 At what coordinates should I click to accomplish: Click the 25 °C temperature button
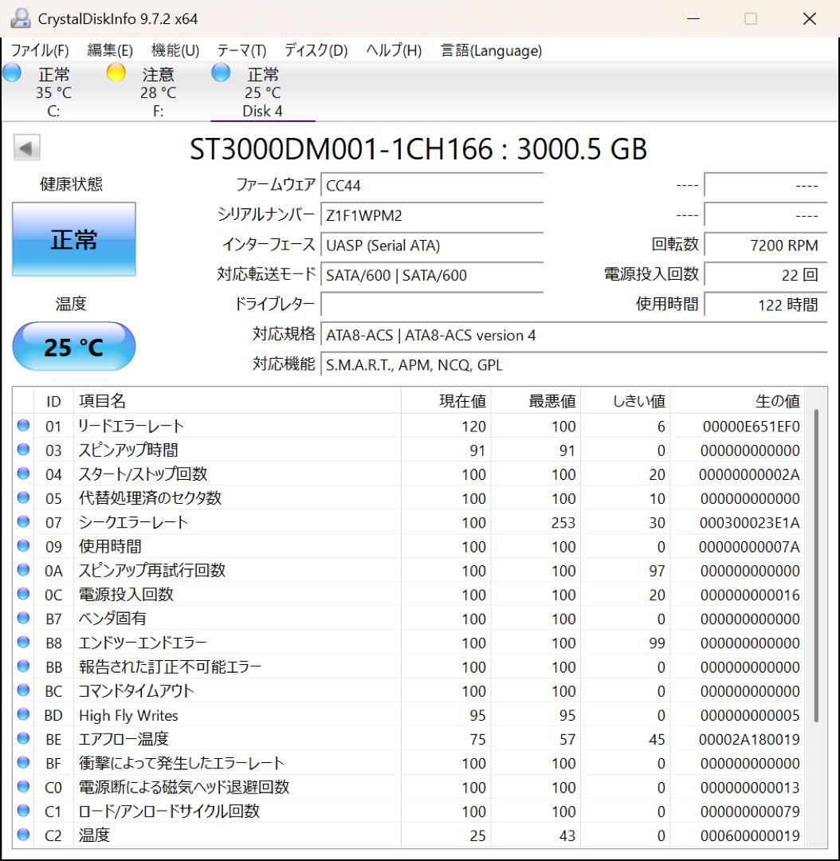point(74,347)
